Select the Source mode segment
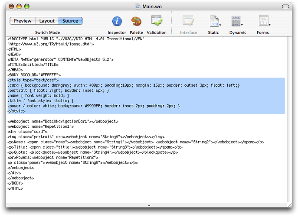This screenshot has width=298, height=217. pyautogui.click(x=70, y=21)
